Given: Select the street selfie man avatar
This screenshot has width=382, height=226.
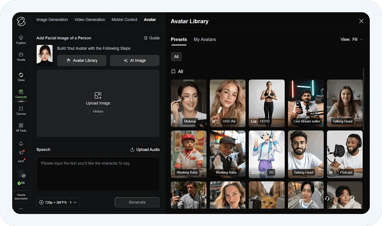Looking at the screenshot, I should coord(306,195).
